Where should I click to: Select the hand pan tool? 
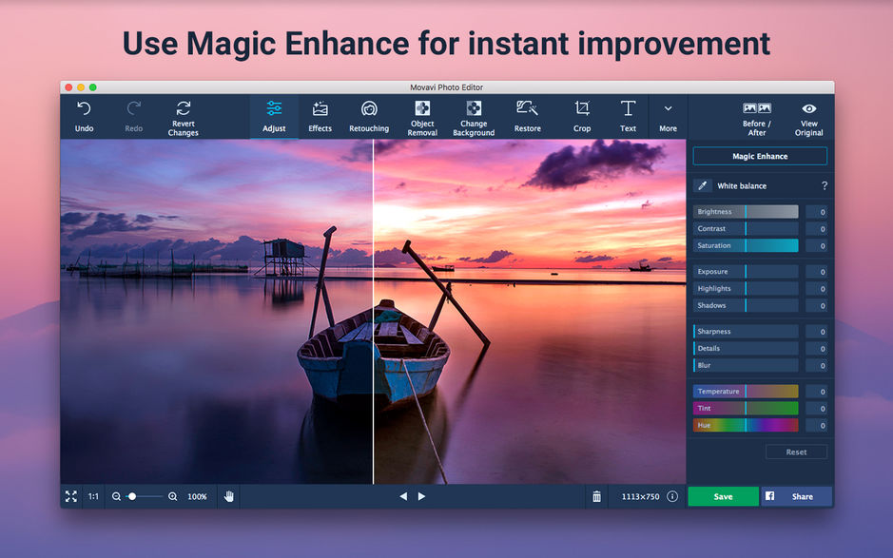228,496
